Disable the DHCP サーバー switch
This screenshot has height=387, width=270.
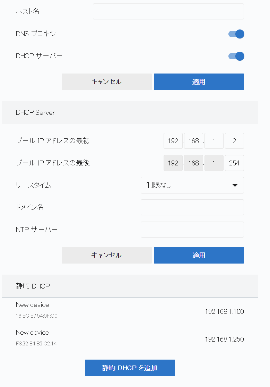236,56
